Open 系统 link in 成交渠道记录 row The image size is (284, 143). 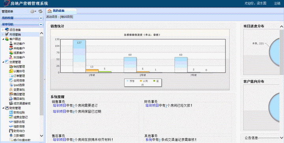149,139
